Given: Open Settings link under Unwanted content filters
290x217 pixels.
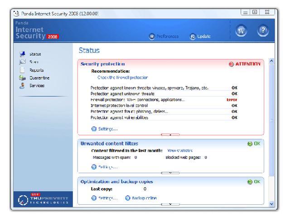Looking at the screenshot, I should click(108, 167).
